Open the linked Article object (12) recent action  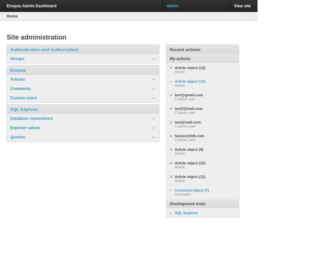(190, 82)
